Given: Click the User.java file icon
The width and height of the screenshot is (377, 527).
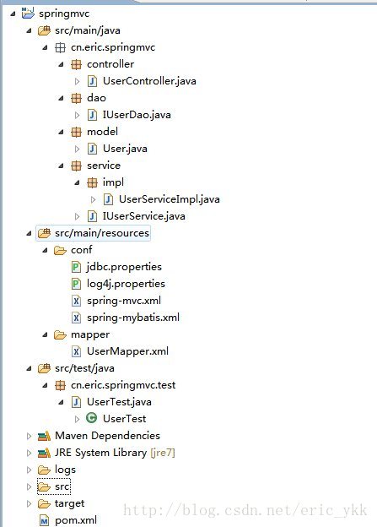Looking at the screenshot, I should (92, 149).
